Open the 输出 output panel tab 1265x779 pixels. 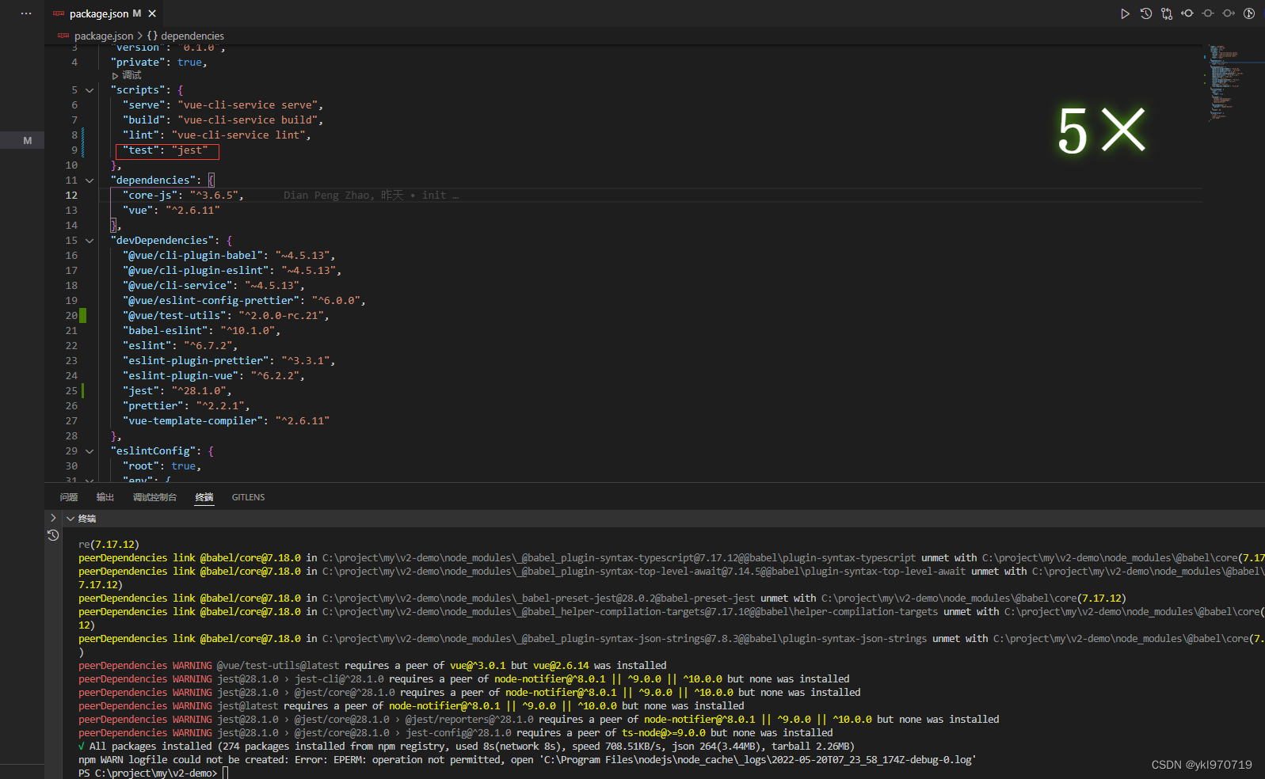(x=105, y=497)
